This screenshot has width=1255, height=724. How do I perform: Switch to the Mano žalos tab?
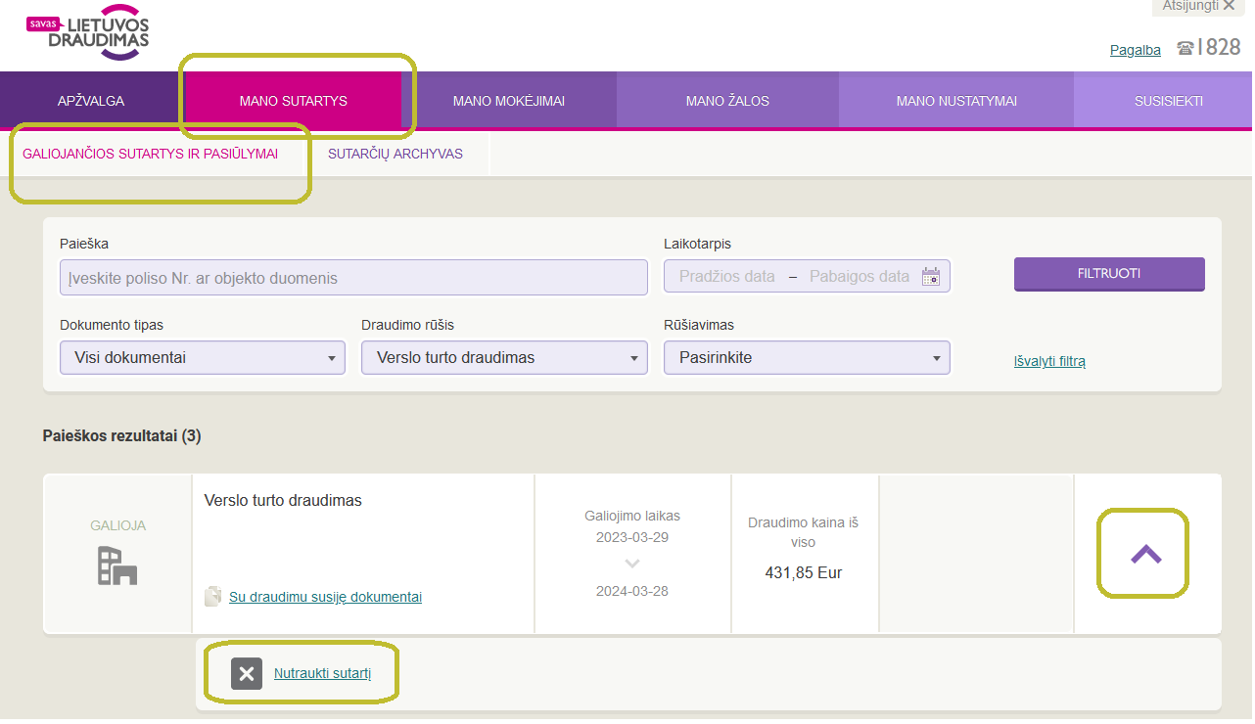pyautogui.click(x=727, y=100)
